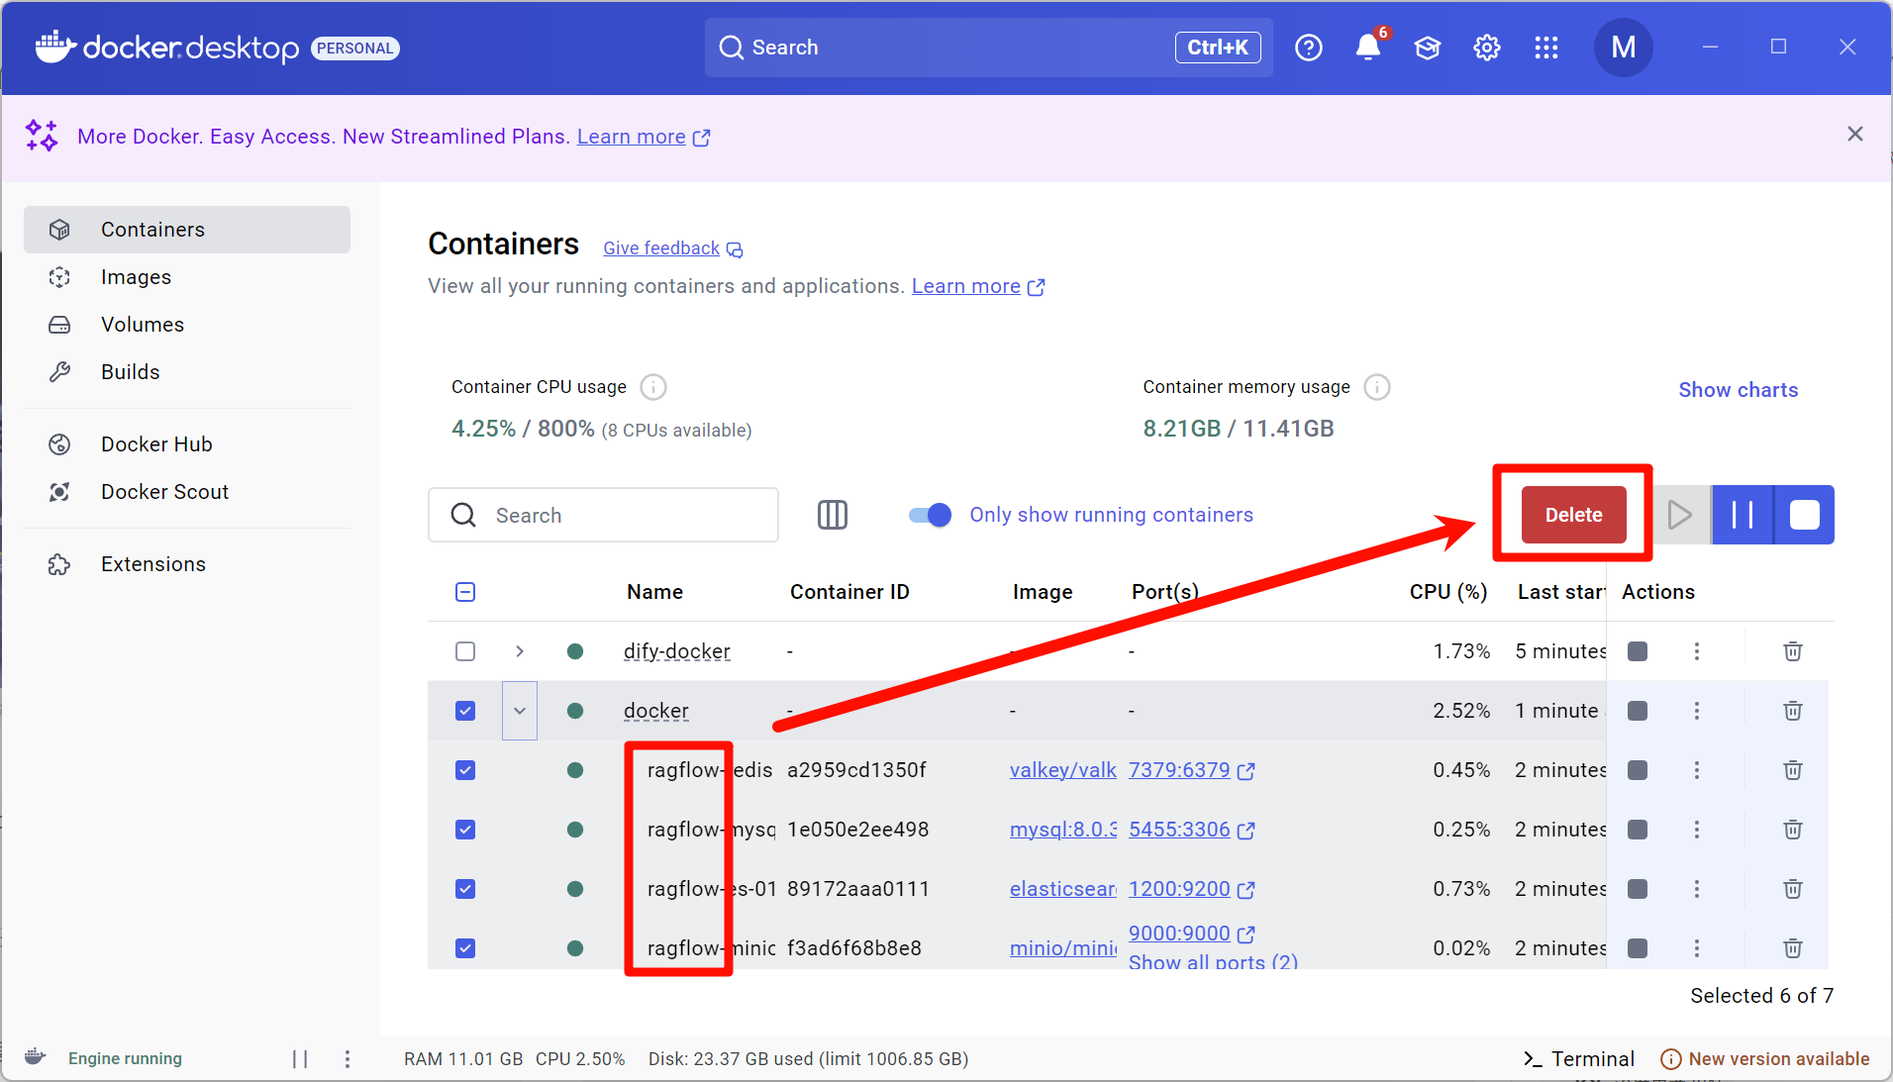Stop the dify-docker stack
The height and width of the screenshot is (1082, 1893).
(x=1638, y=651)
